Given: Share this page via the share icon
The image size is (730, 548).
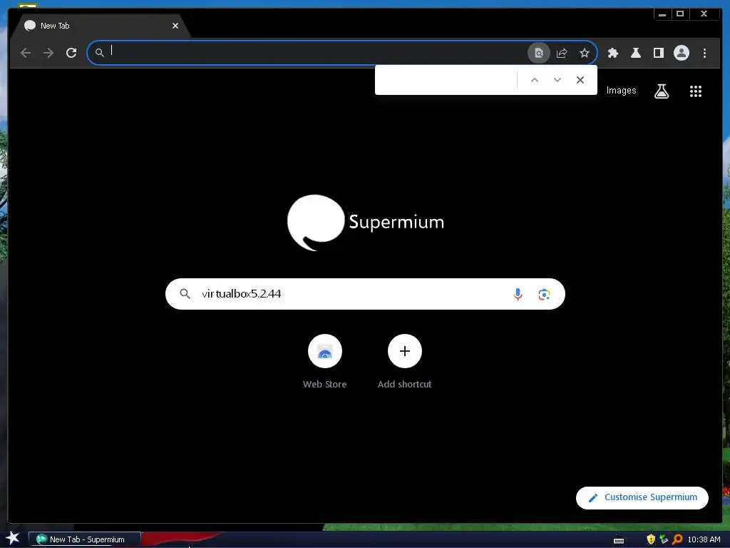Looking at the screenshot, I should pyautogui.click(x=562, y=53).
